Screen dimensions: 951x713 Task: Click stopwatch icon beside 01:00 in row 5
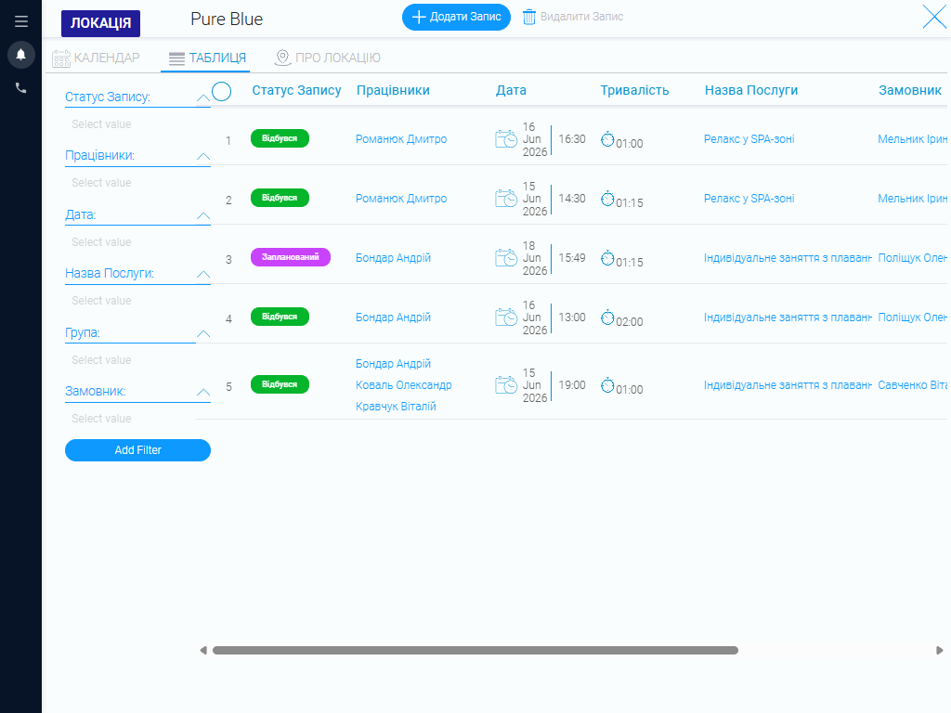607,385
